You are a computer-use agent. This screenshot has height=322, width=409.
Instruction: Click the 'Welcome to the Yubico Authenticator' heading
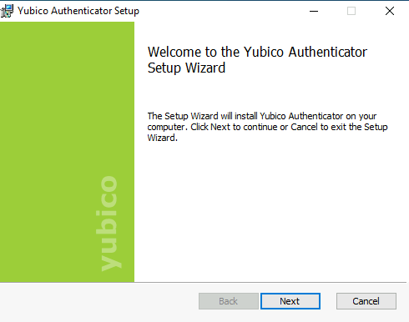(257, 52)
